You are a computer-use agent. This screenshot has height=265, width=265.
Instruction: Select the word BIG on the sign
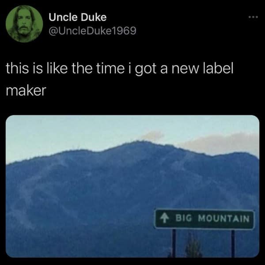point(184,218)
